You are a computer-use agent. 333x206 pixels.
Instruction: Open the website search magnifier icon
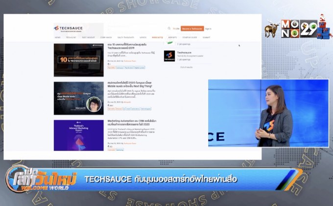169,28
